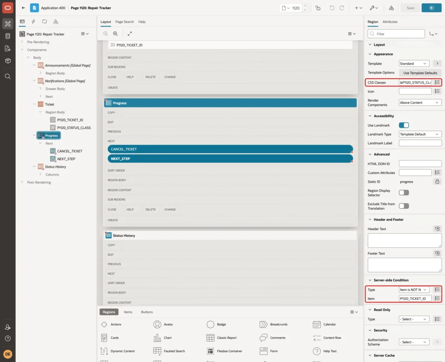Image resolution: width=445 pixels, height=362 pixels.
Task: Open the Render Components dropdown
Action: pyautogui.click(x=420, y=103)
